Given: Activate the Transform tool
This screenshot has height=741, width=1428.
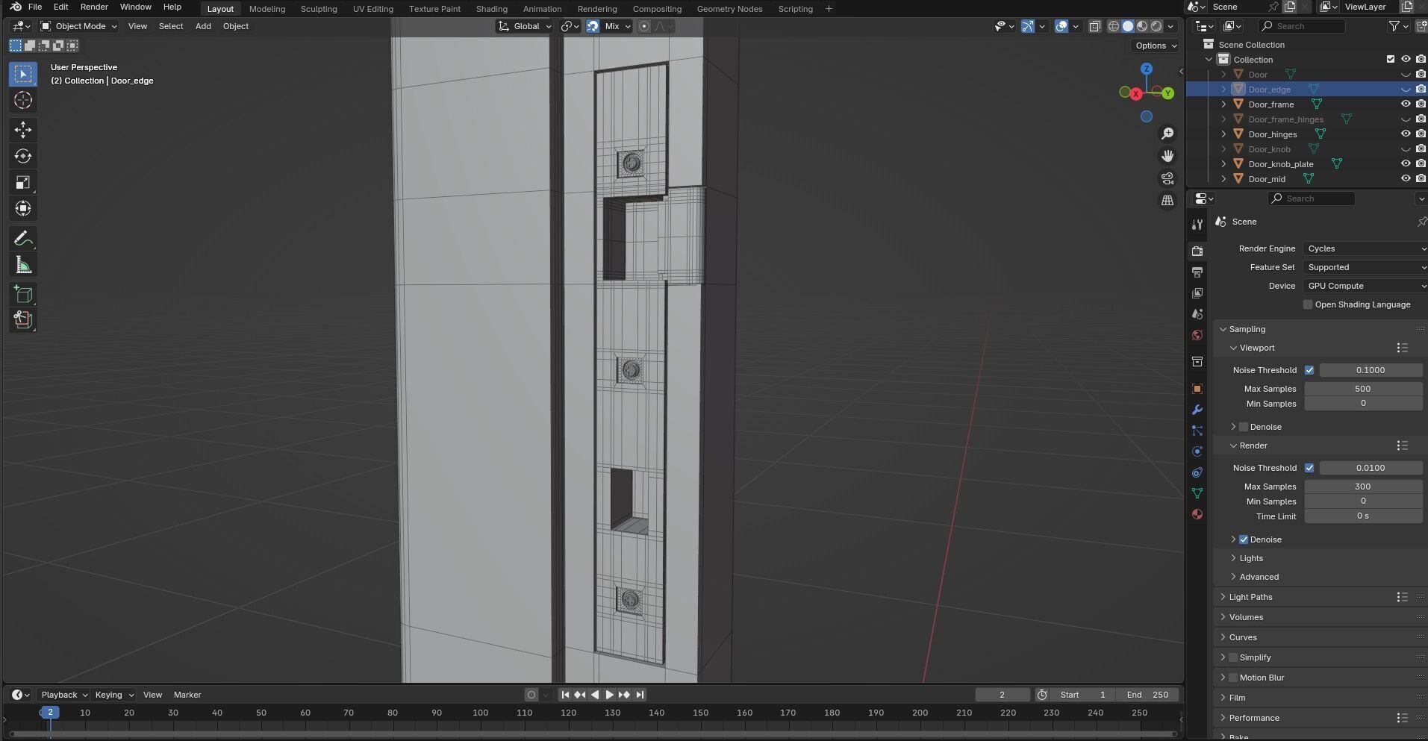Looking at the screenshot, I should (23, 208).
